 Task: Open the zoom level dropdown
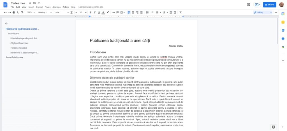click(31, 12)
